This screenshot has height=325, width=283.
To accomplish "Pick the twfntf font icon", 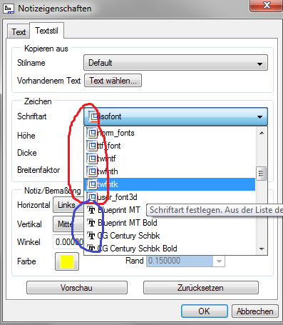I will tap(92, 159).
